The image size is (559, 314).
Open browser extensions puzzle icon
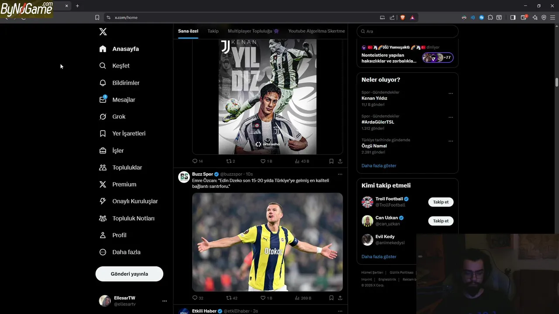(x=490, y=17)
